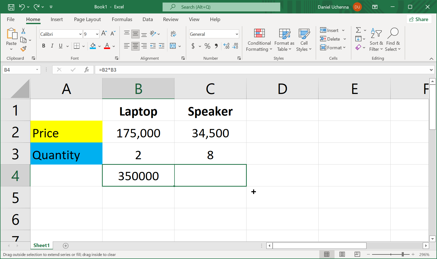Toggle Bold formatting
This screenshot has width=437, height=259.
pyautogui.click(x=44, y=46)
